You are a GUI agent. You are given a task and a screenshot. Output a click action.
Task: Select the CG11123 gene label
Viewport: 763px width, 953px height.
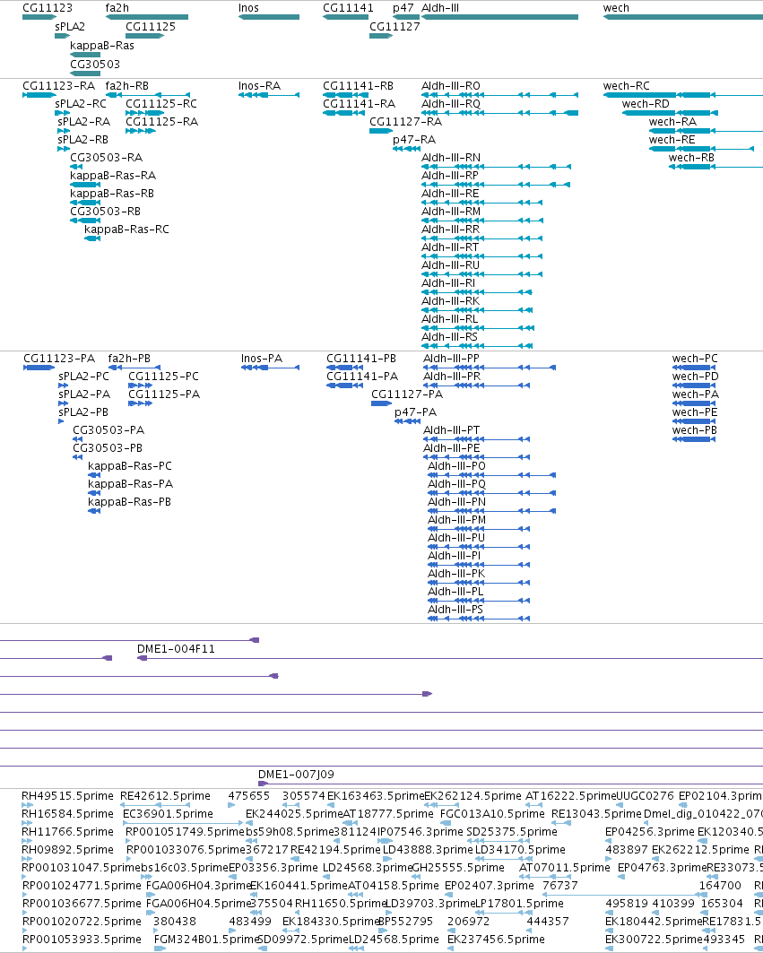48,8
